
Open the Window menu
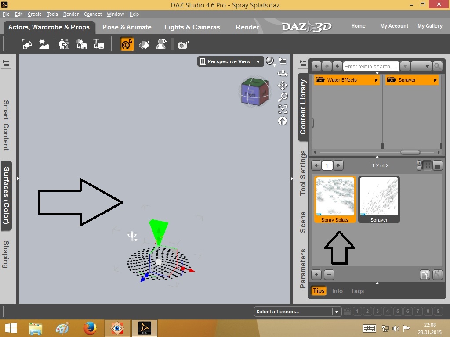(x=116, y=14)
